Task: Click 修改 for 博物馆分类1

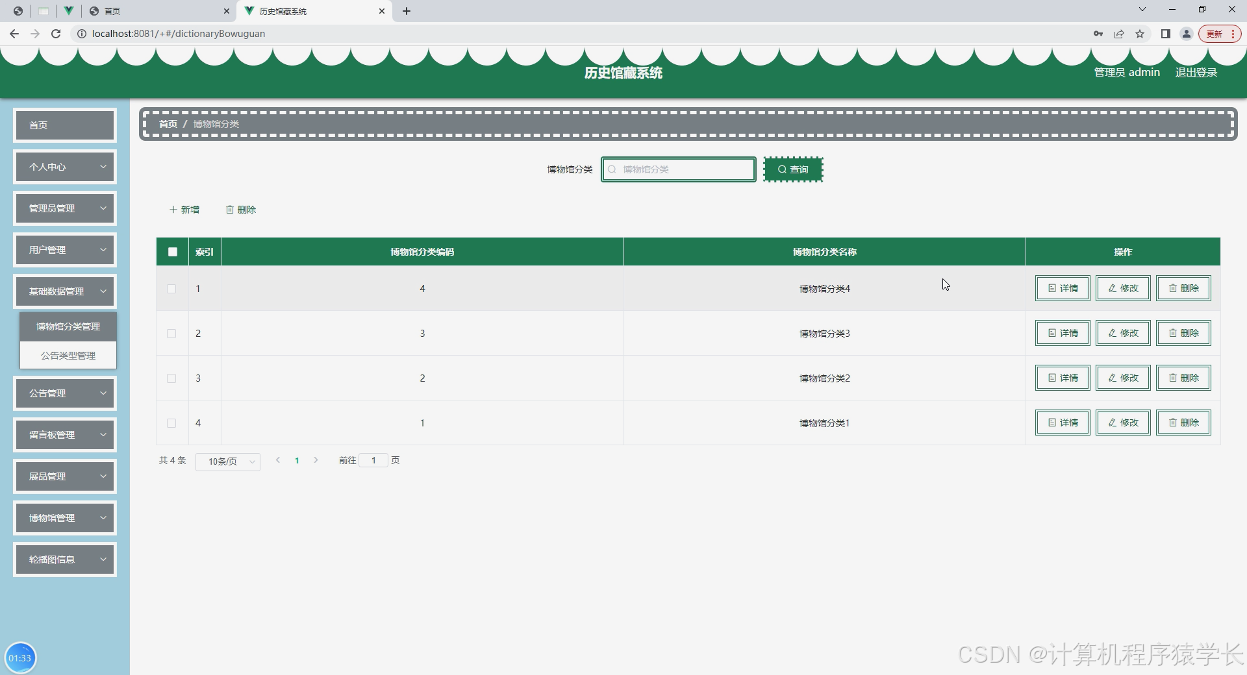Action: click(x=1123, y=423)
